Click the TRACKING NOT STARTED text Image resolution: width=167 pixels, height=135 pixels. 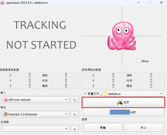point(41,35)
